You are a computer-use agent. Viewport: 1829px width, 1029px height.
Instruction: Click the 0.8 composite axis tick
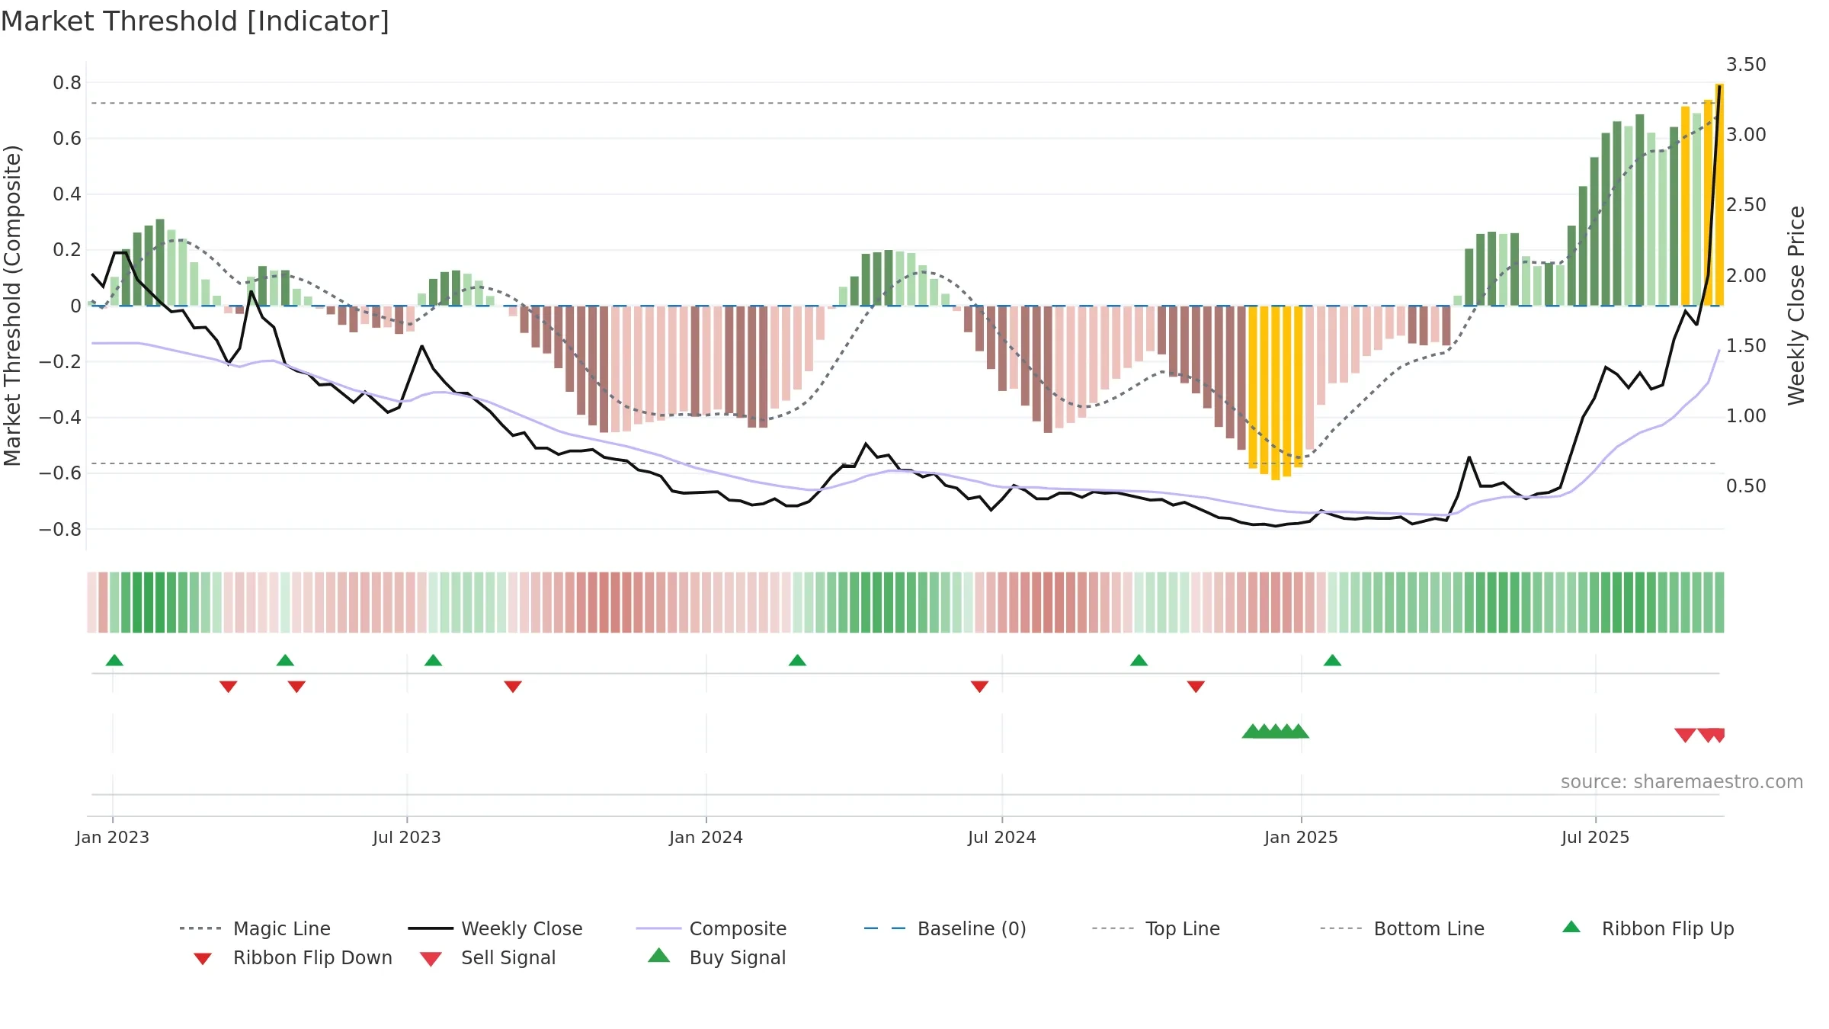pyautogui.click(x=67, y=82)
